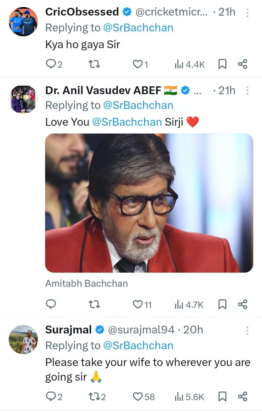Bookmark Surajmal's tweet
The height and width of the screenshot is (412, 262).
[222, 397]
